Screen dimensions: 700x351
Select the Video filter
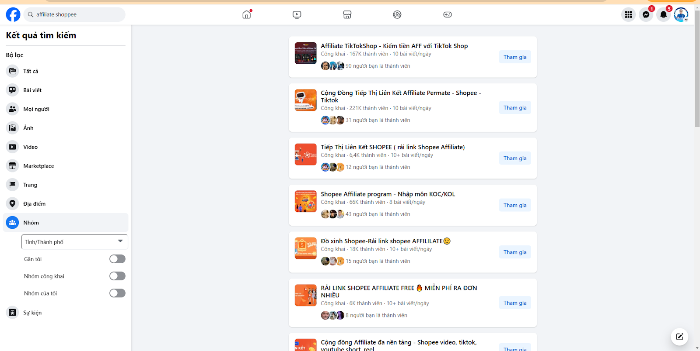pyautogui.click(x=66, y=147)
